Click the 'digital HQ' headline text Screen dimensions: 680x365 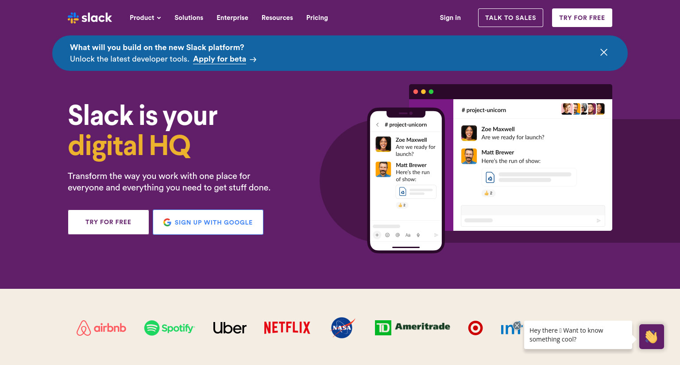[129, 146]
